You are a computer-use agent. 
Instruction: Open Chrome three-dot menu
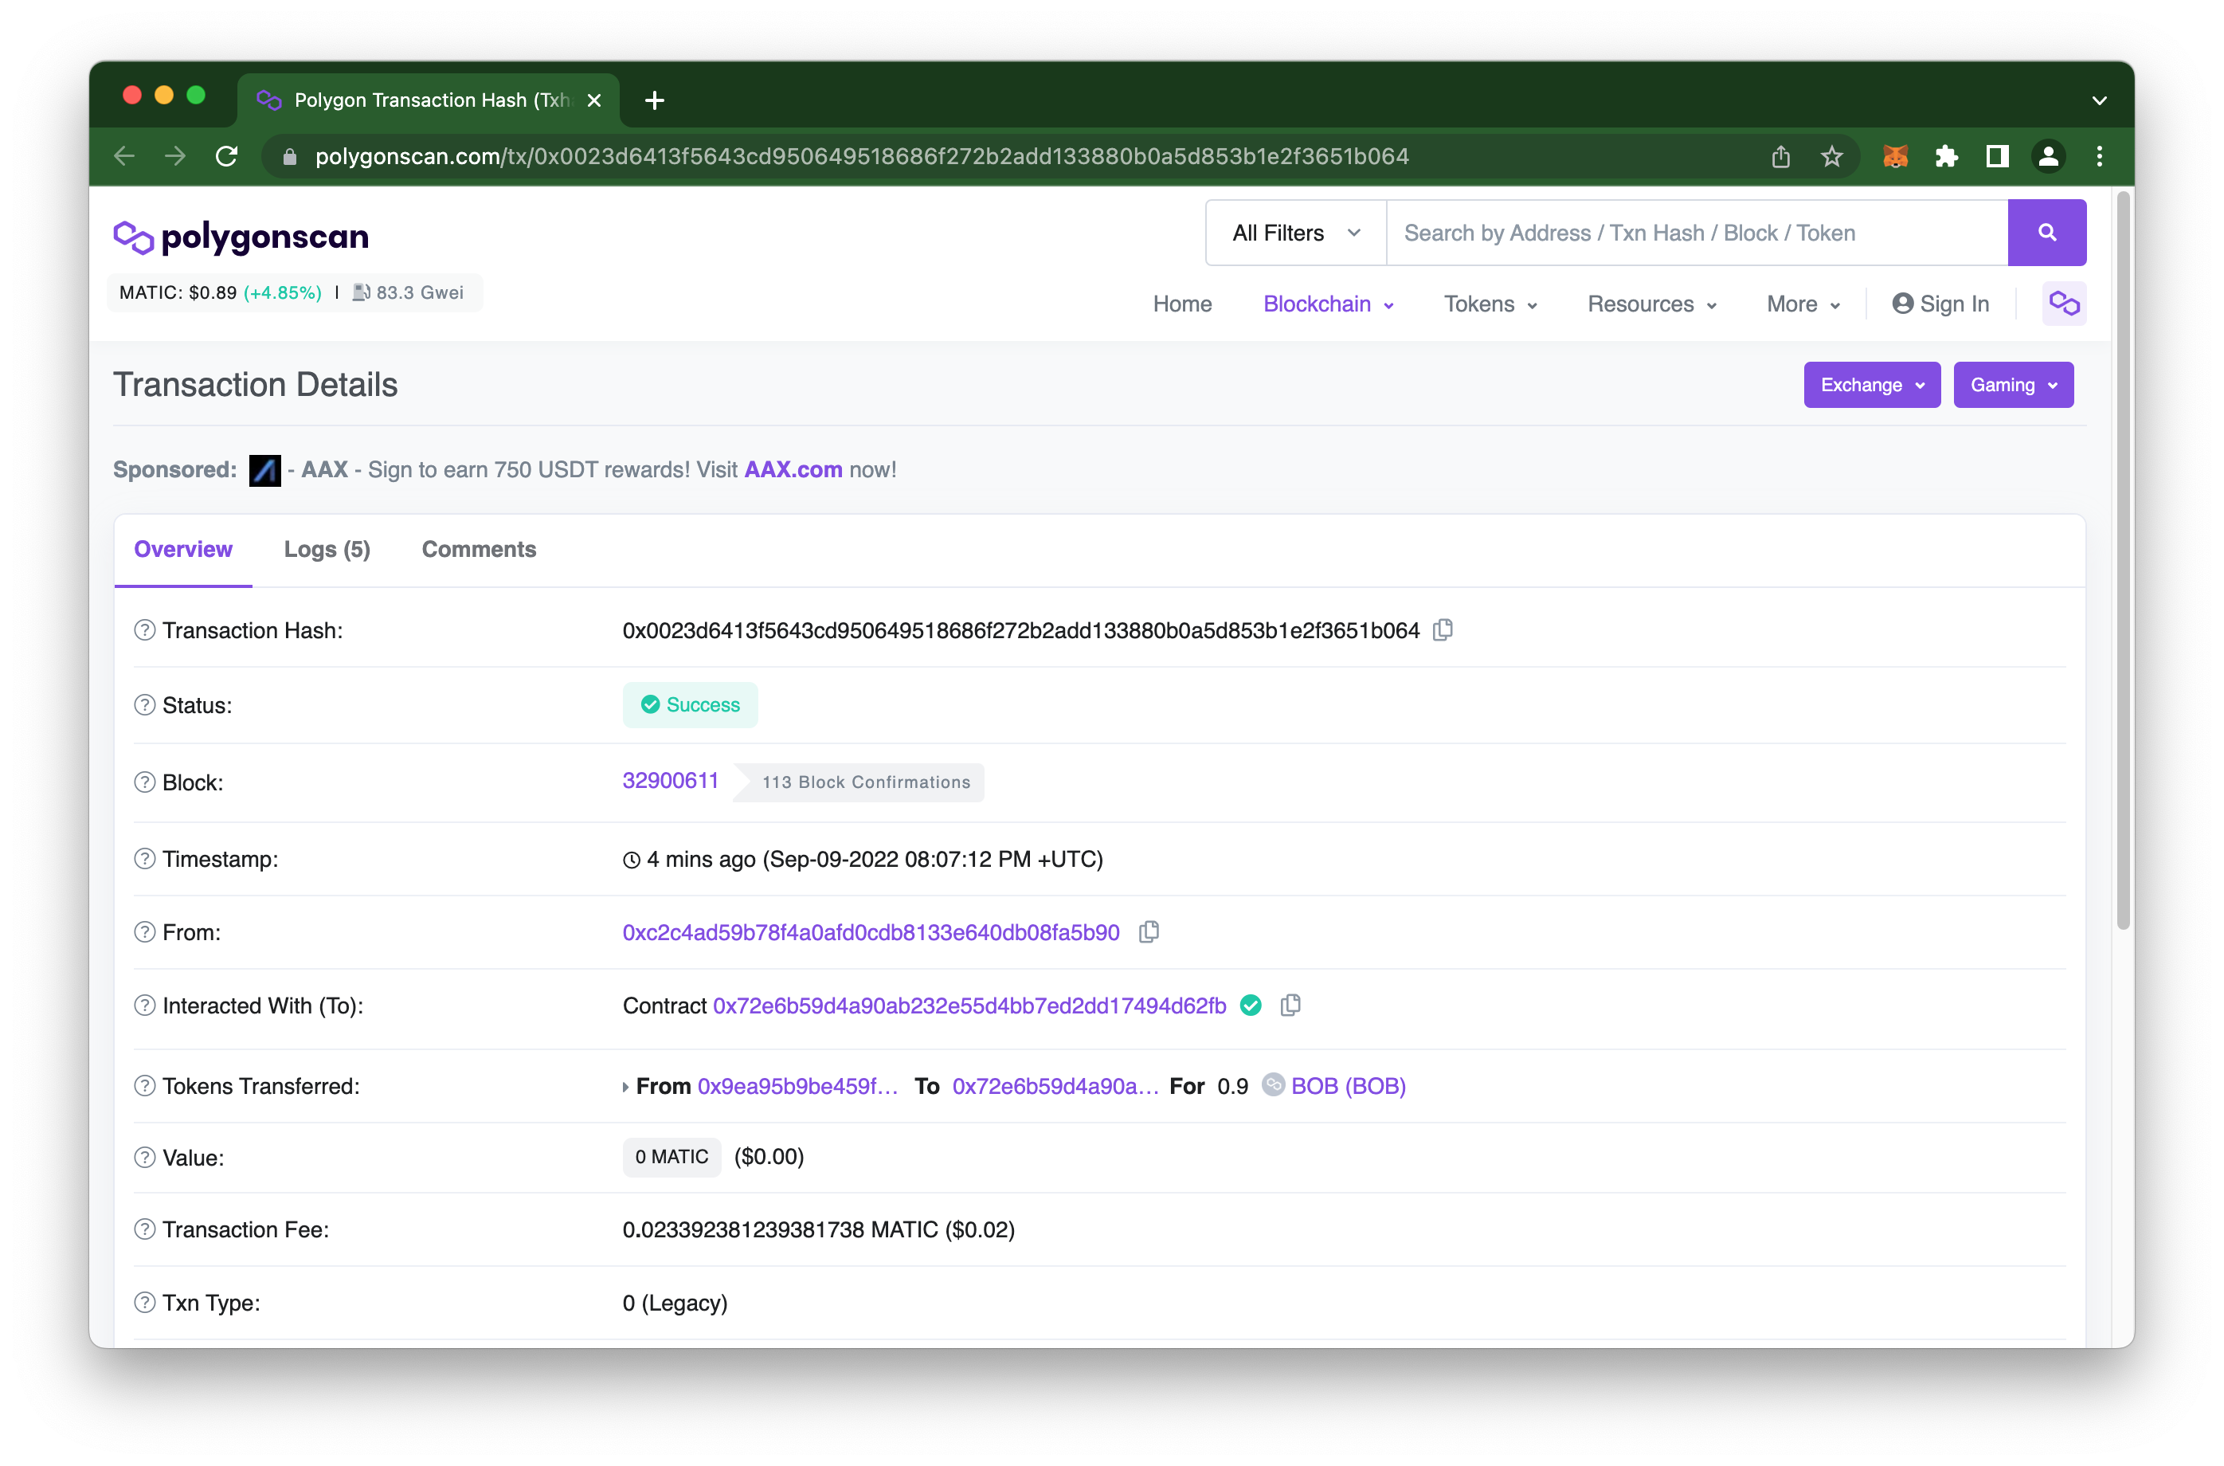click(2100, 156)
